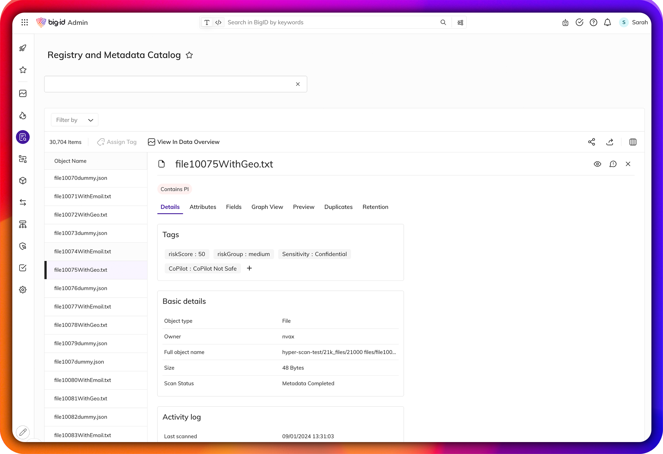Select file10078WithGeo.txt in the list
The image size is (663, 454).
point(81,325)
